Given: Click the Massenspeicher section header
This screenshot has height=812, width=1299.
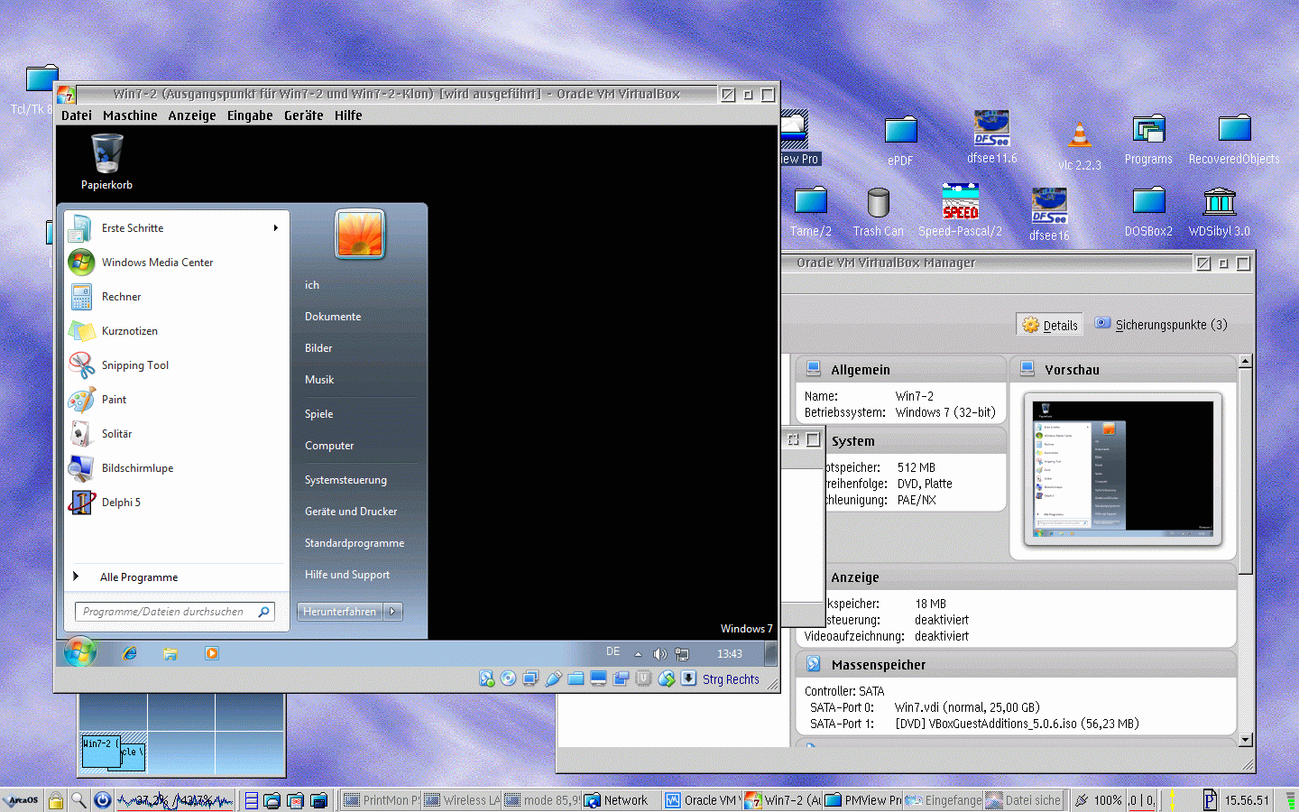Looking at the screenshot, I should tap(1017, 664).
